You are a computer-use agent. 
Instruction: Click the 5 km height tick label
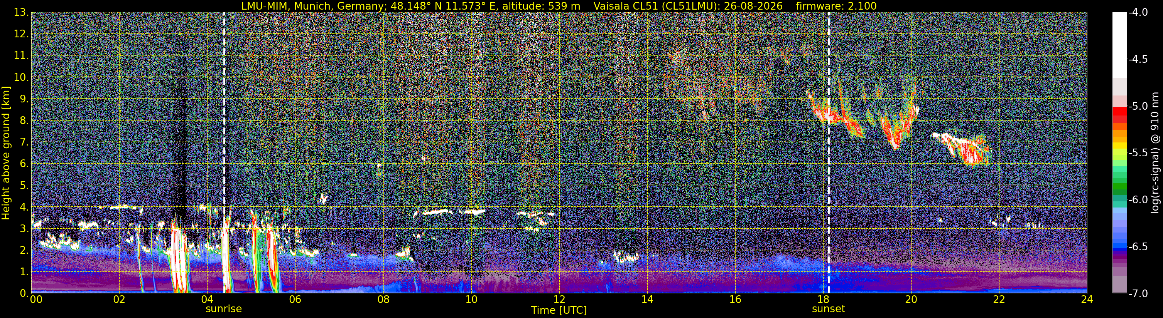24,185
